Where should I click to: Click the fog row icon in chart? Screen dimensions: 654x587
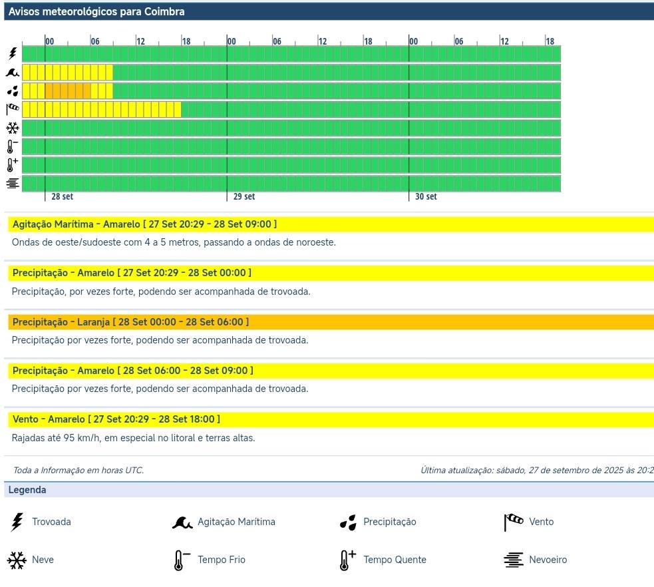pyautogui.click(x=13, y=184)
